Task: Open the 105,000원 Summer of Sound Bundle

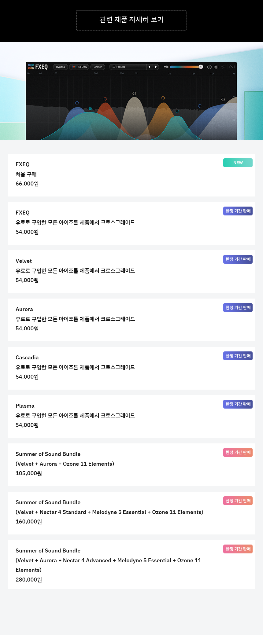Action: pyautogui.click(x=131, y=465)
